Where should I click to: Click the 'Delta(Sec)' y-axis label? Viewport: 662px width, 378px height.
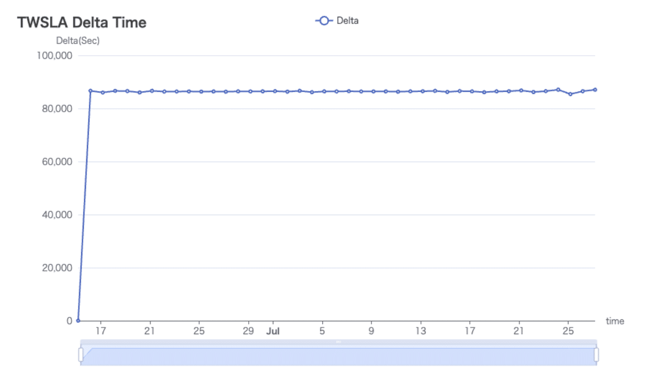(x=78, y=41)
